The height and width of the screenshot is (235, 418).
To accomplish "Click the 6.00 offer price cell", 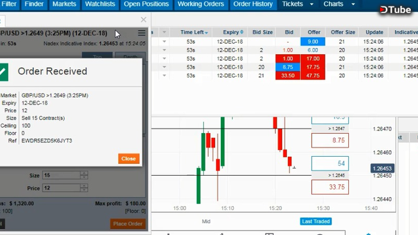I will click(x=313, y=50).
